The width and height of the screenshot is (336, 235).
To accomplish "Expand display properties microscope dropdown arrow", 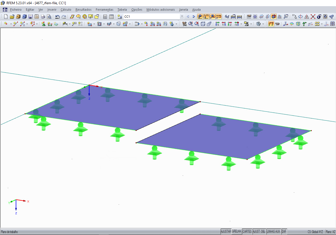I will click(251, 24).
